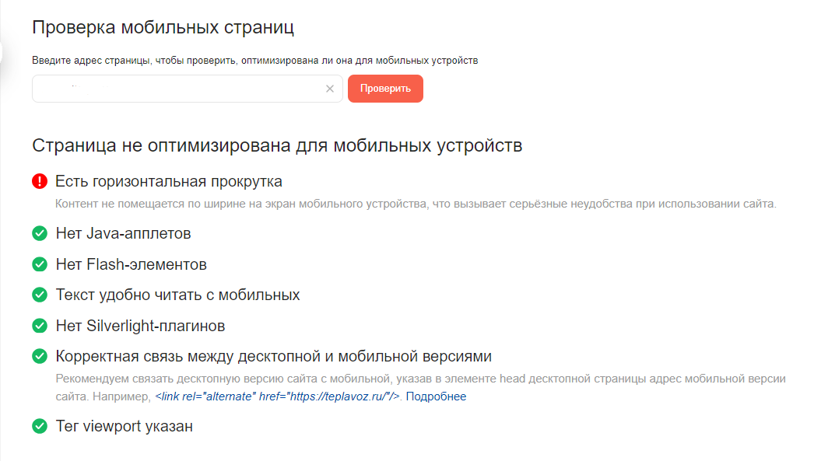
Task: Click the green check beside Нет Flash-элементов
Action: (40, 264)
